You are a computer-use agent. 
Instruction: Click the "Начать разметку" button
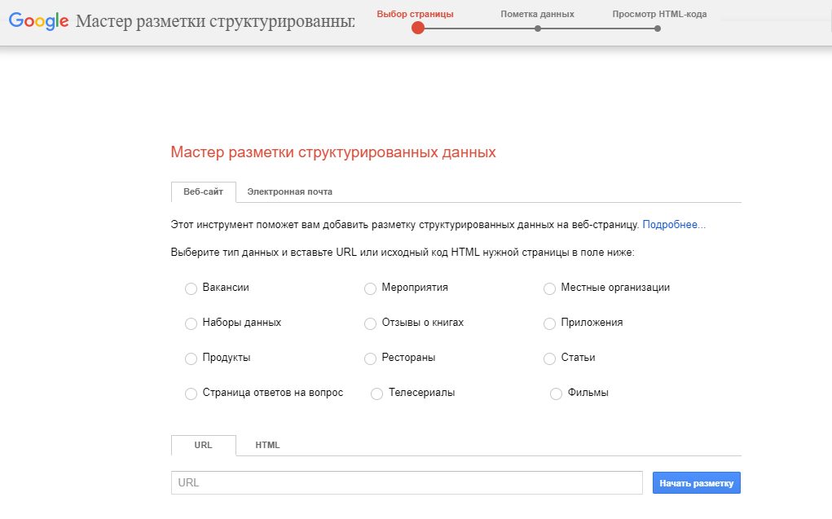[696, 482]
